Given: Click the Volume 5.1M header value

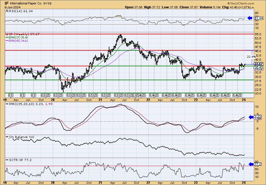Looking at the screenshot, I should pos(210,7).
